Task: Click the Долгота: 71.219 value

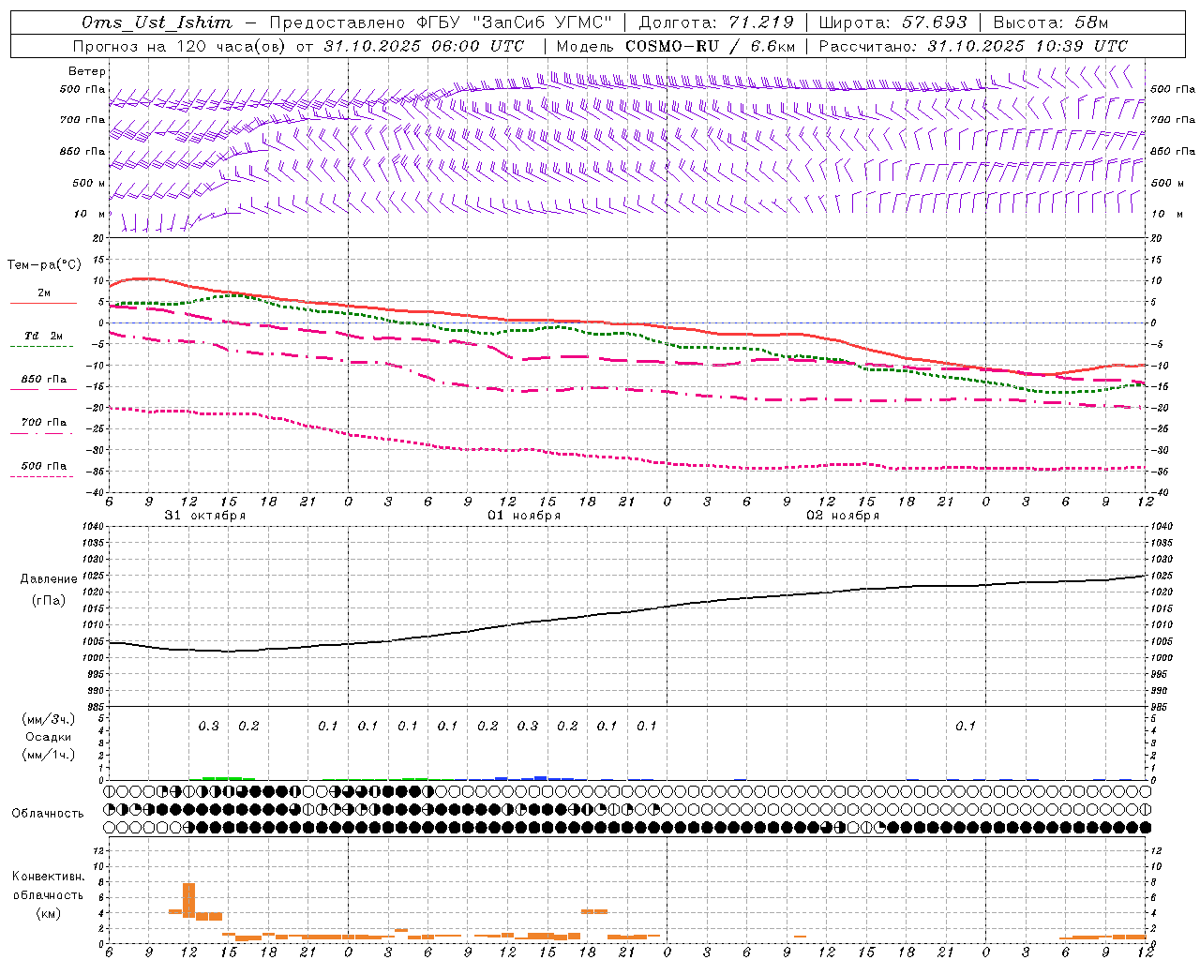Action: [x=715, y=22]
